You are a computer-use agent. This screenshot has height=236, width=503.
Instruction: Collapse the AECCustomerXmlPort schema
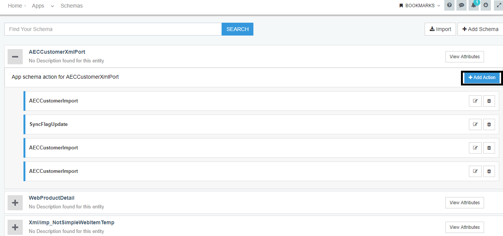point(15,56)
